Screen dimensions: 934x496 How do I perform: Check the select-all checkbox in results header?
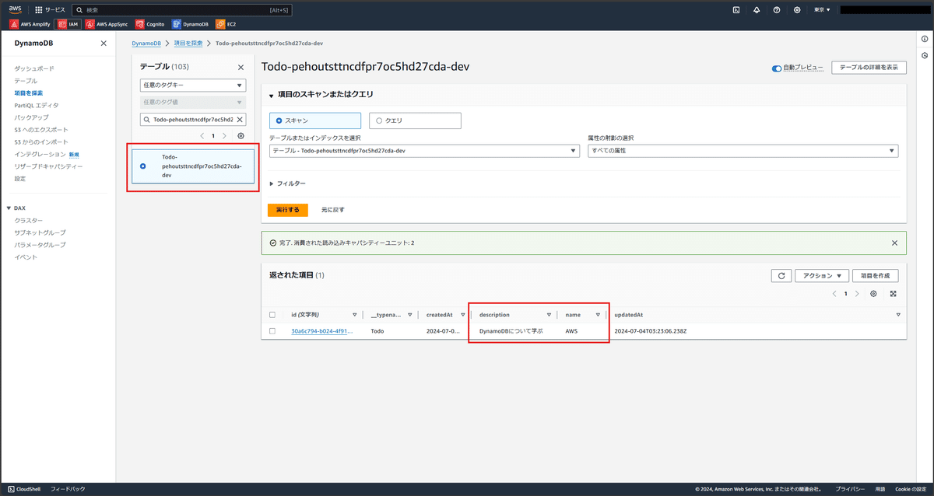[x=272, y=314]
